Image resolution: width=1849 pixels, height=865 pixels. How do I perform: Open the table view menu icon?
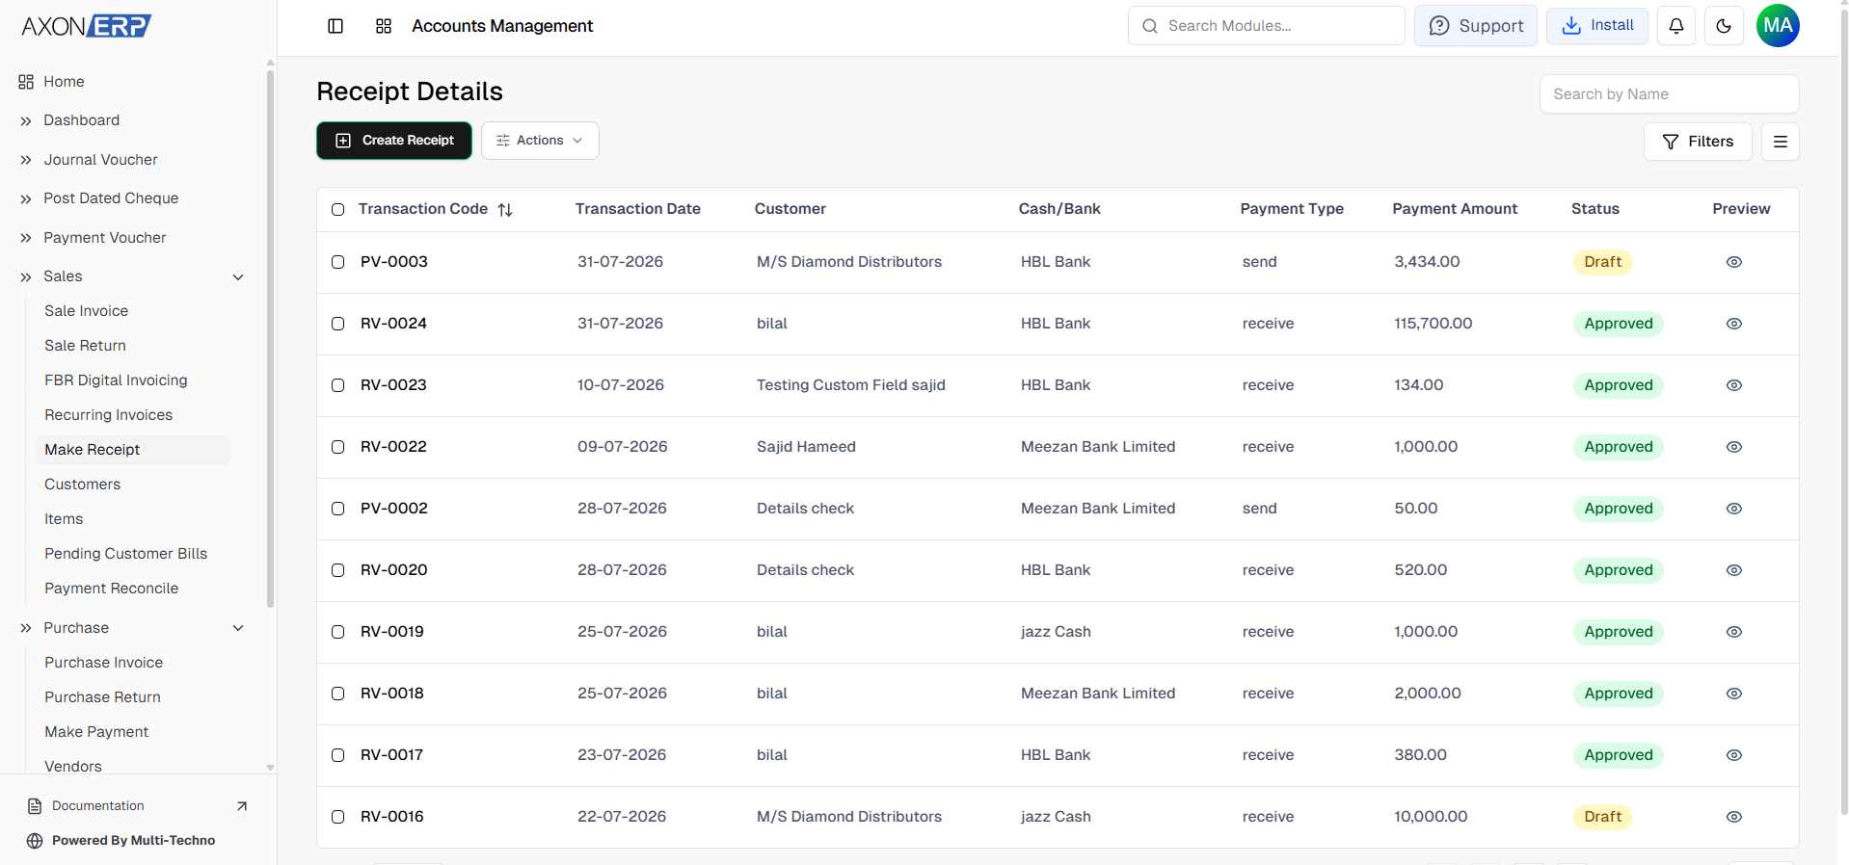tap(1781, 142)
